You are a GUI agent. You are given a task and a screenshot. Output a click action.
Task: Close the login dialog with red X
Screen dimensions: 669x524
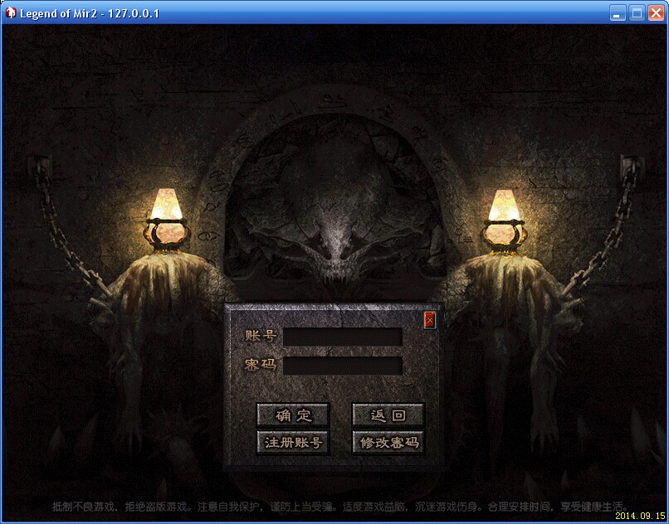click(429, 320)
